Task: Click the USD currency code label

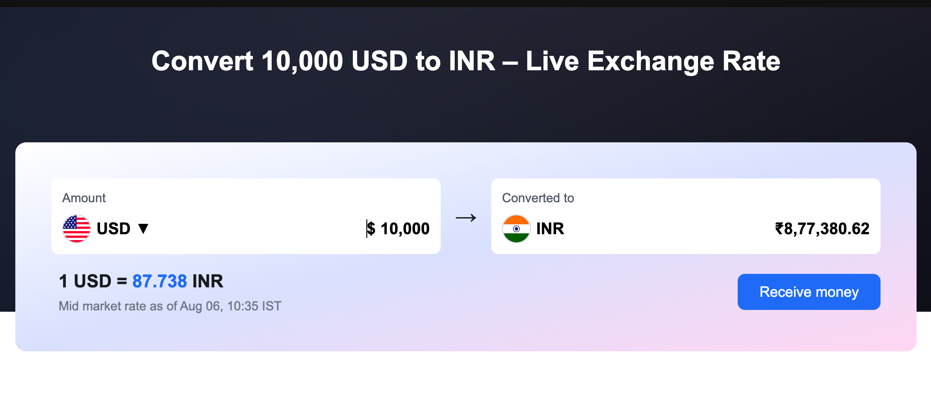Action: click(114, 229)
